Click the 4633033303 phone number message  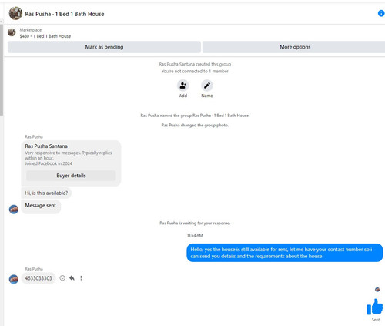pyautogui.click(x=38, y=278)
